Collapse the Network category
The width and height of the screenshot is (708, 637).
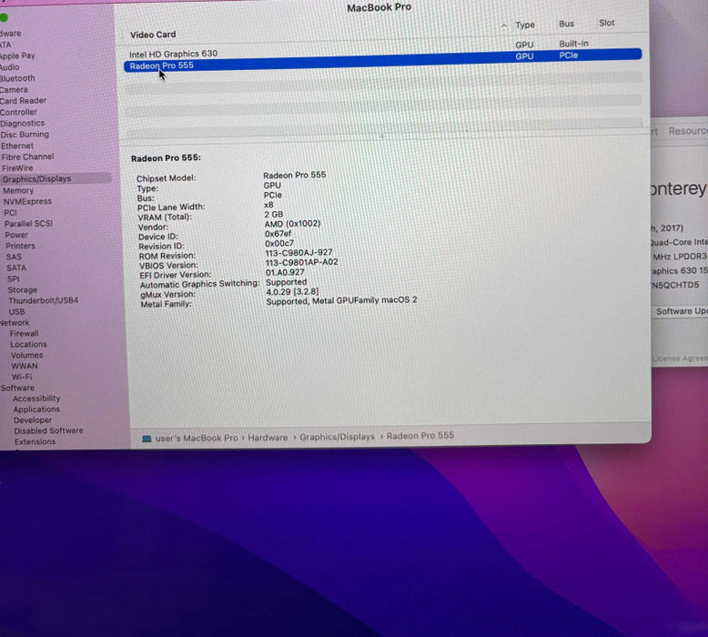15,322
